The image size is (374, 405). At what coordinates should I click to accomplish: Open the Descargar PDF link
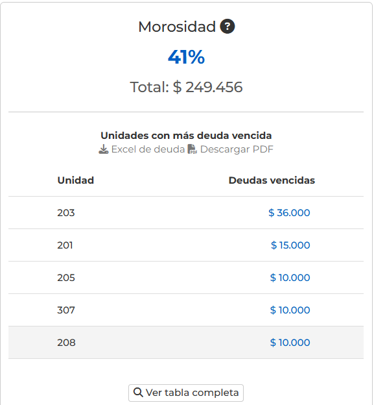(x=231, y=149)
